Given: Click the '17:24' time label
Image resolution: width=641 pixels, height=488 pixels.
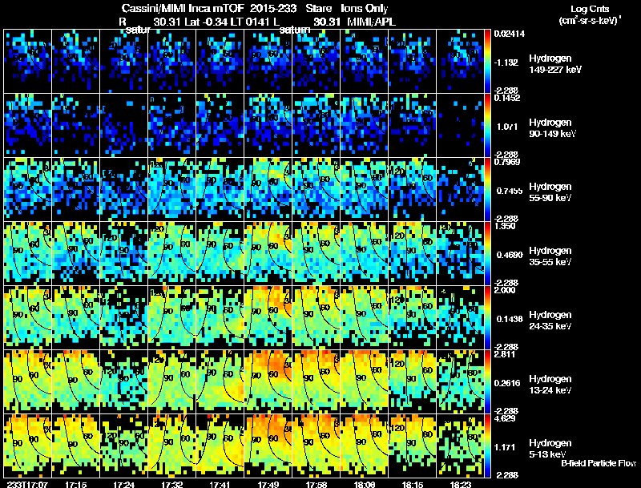Looking at the screenshot, I should (x=124, y=484).
